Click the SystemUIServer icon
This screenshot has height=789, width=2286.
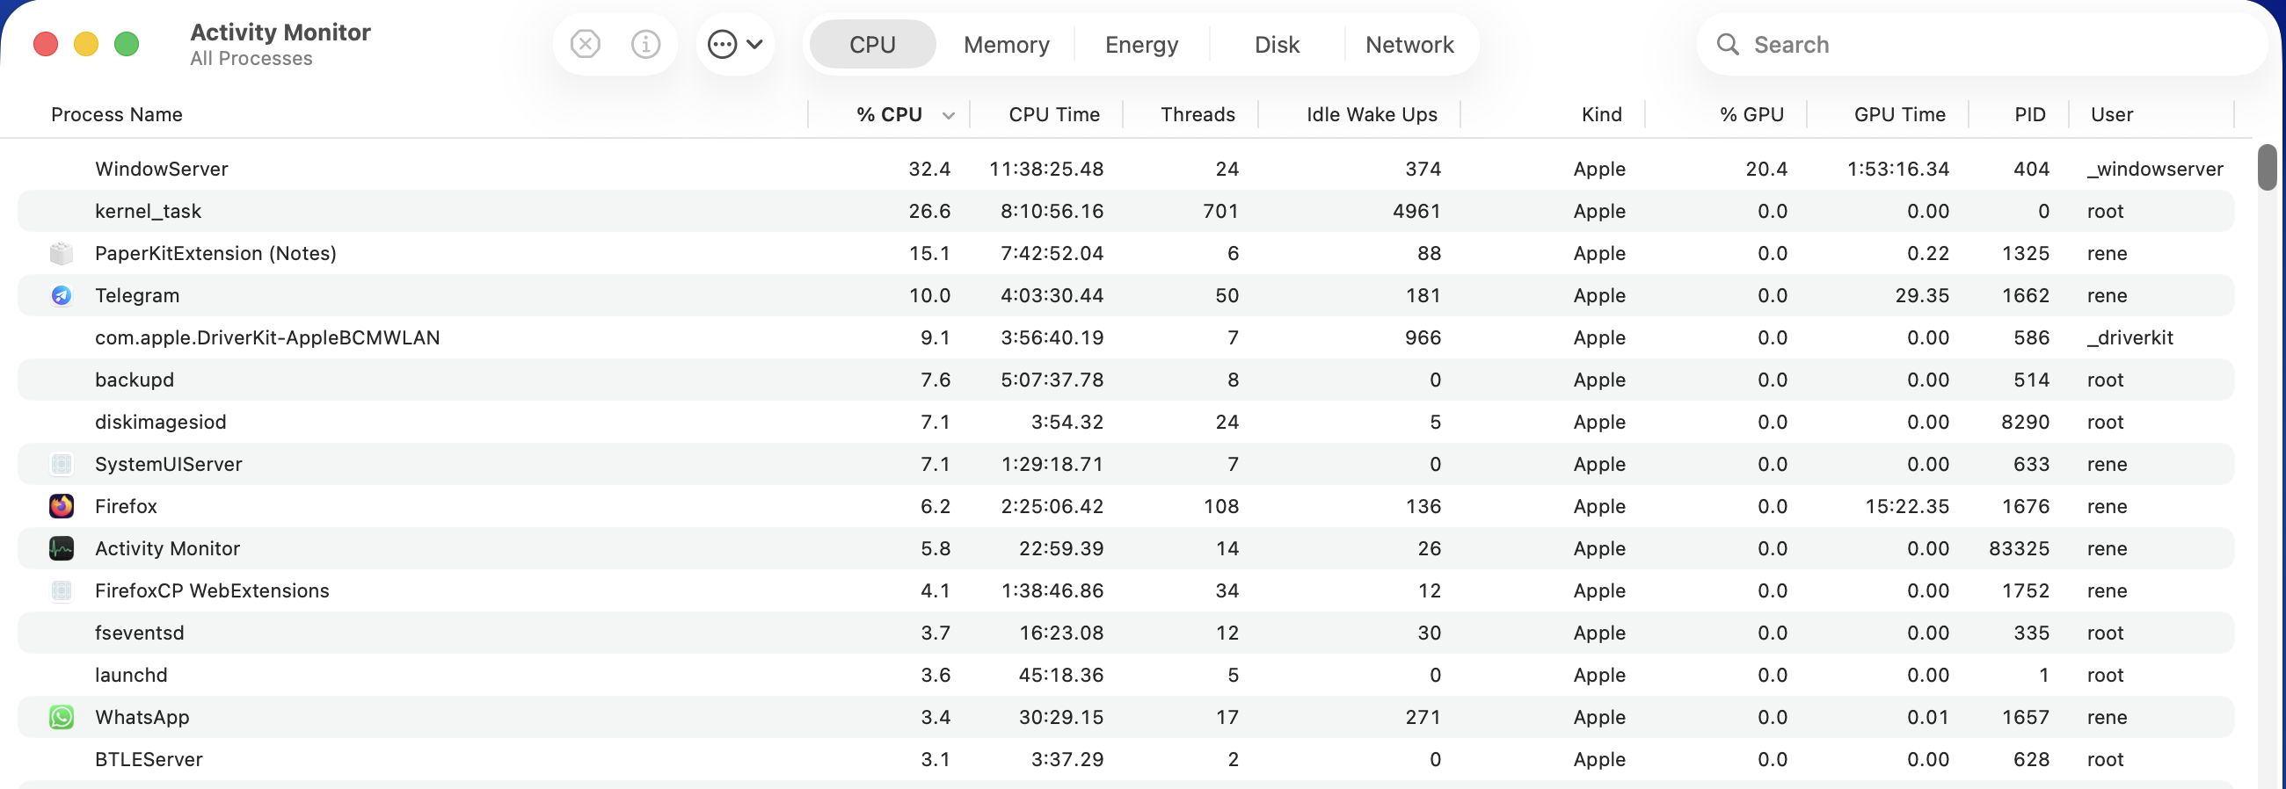click(x=62, y=464)
